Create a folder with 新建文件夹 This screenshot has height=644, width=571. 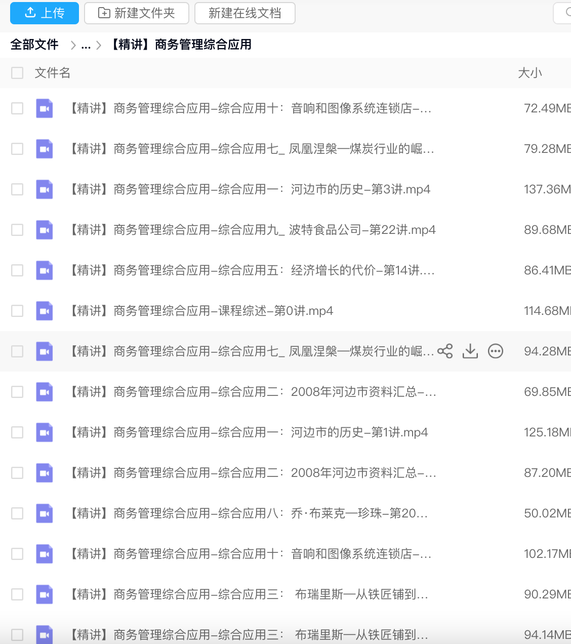(x=137, y=13)
